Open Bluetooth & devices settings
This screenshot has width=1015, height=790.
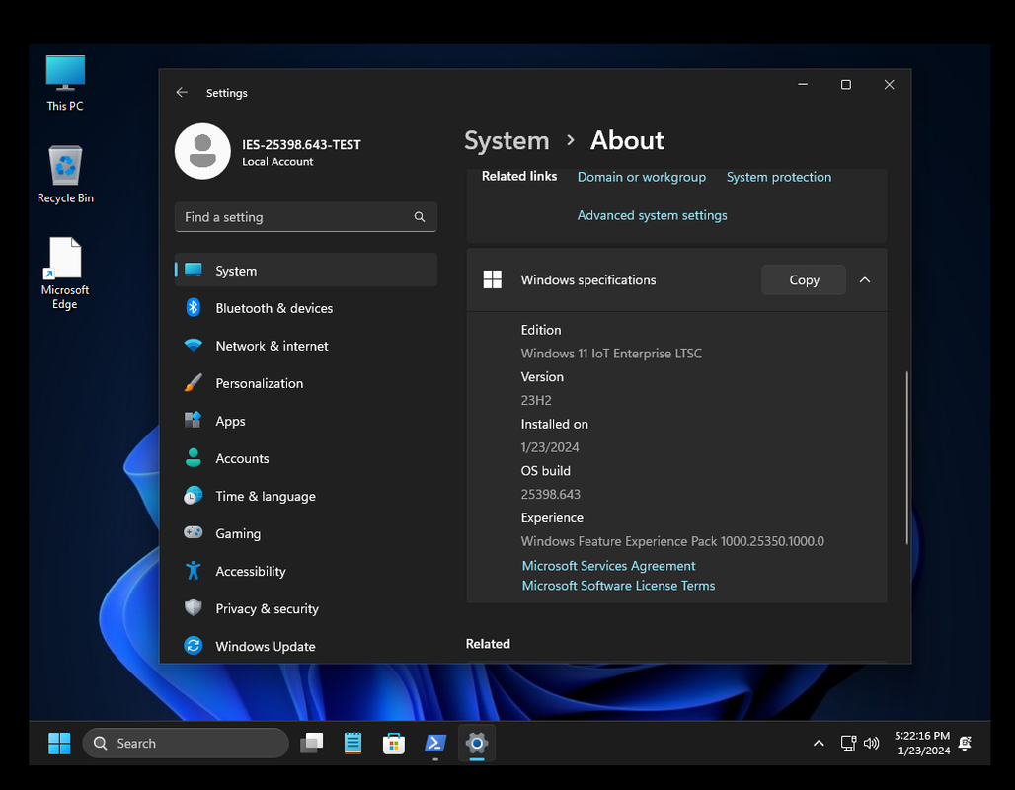coord(273,308)
